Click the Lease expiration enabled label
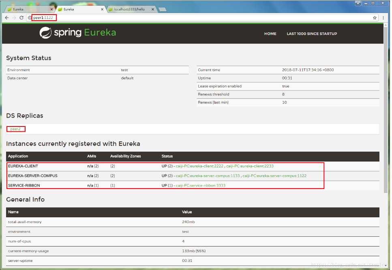This screenshot has width=392, height=270. point(220,86)
